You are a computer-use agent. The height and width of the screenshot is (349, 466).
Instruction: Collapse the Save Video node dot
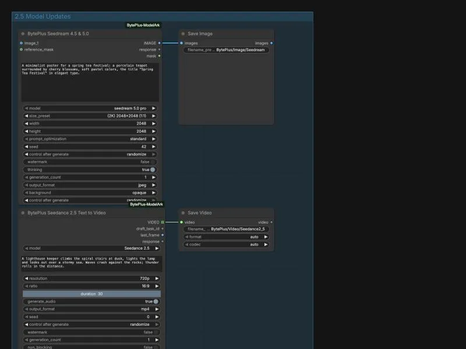coord(183,213)
